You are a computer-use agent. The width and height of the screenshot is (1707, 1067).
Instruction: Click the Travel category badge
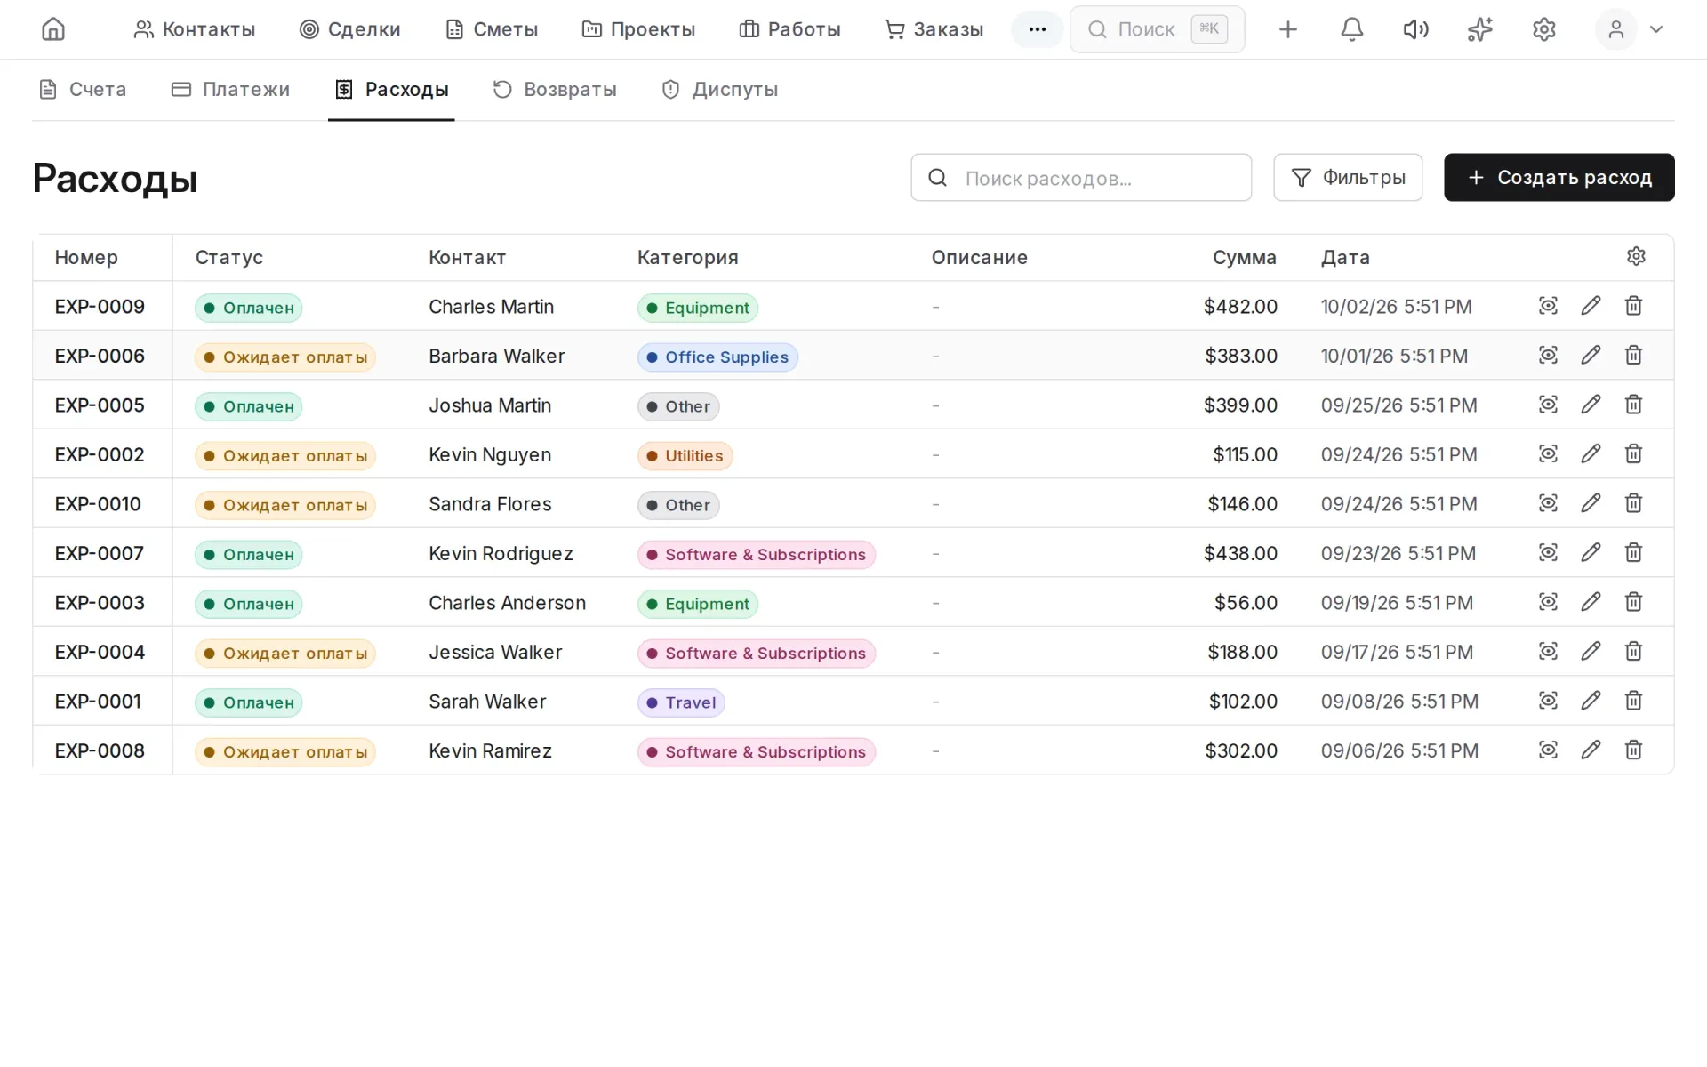point(681,702)
